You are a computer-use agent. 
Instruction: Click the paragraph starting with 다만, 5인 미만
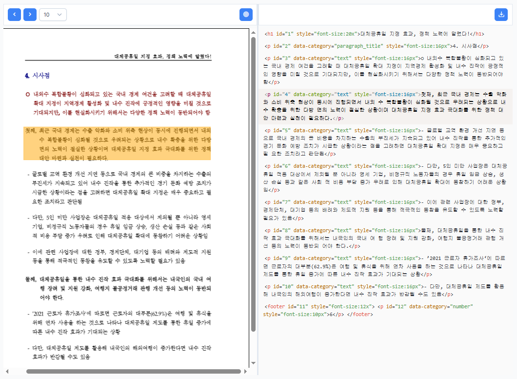coord(119,227)
